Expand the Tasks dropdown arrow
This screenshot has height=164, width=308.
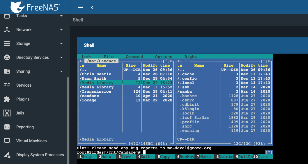coord(61,16)
